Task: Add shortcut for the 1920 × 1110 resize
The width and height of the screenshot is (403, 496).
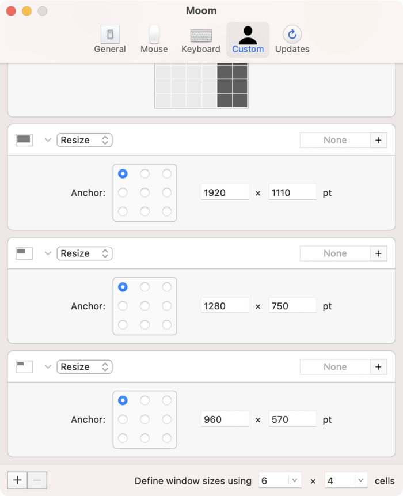Action: pyautogui.click(x=378, y=140)
